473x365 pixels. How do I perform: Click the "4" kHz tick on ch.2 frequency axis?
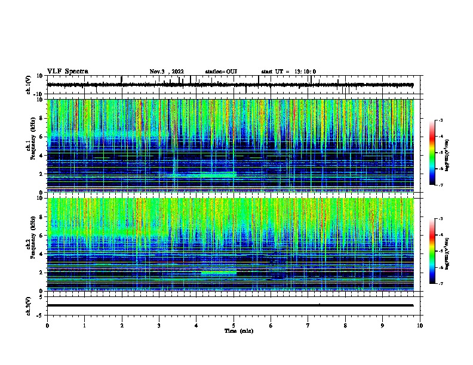click(41, 254)
